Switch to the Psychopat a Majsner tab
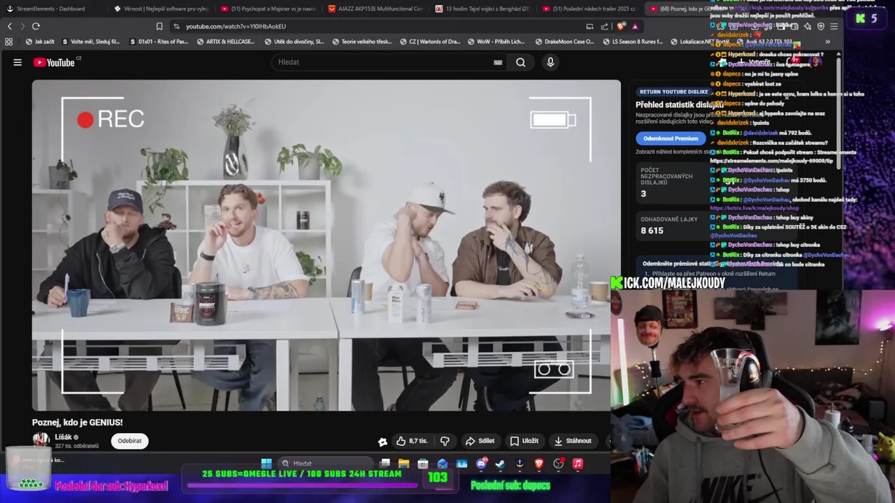 tap(268, 8)
